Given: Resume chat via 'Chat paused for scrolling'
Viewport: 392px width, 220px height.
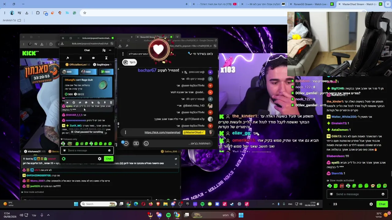Looking at the screenshot, I should [x=87, y=132].
